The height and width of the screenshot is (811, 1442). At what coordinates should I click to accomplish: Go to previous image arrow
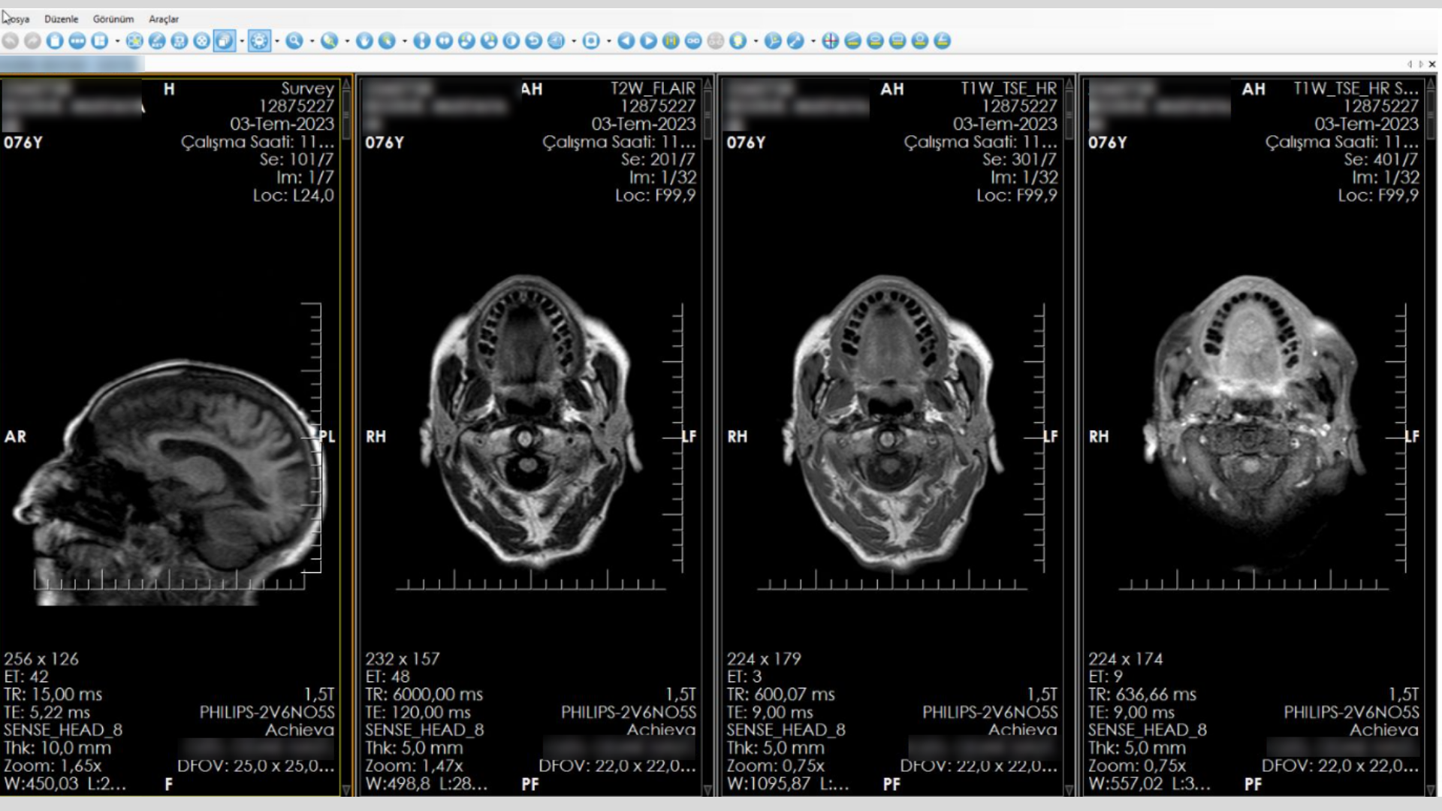(x=626, y=41)
